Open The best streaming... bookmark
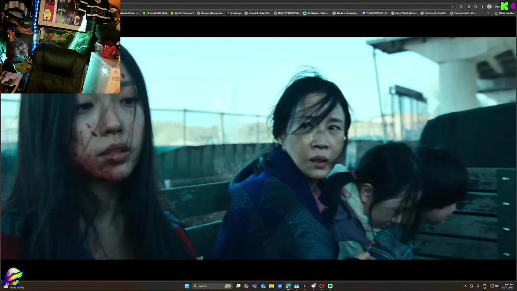This screenshot has width=517, height=291. pos(345,13)
